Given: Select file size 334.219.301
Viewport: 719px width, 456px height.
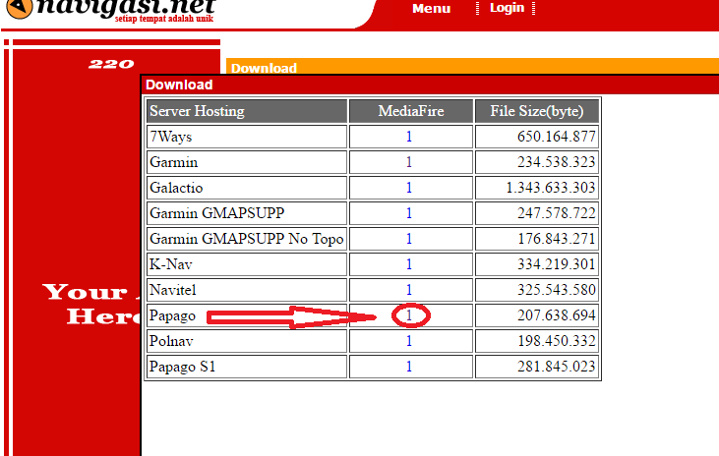Looking at the screenshot, I should pyautogui.click(x=556, y=264).
